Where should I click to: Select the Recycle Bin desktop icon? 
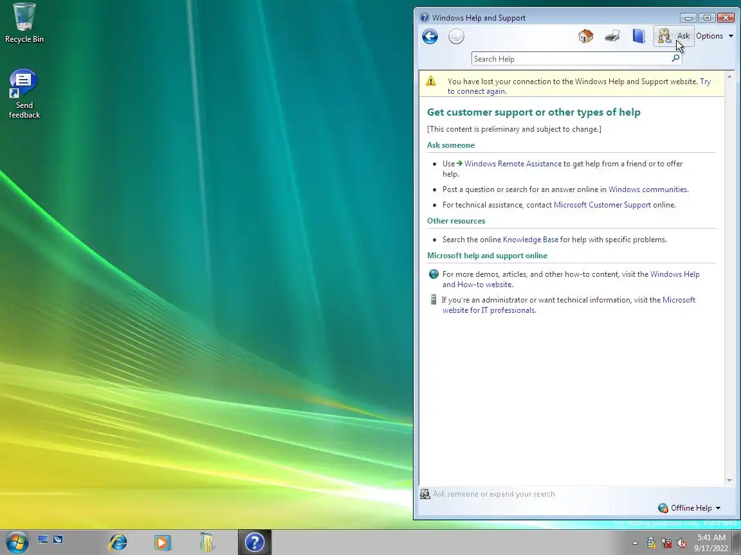pos(24,24)
